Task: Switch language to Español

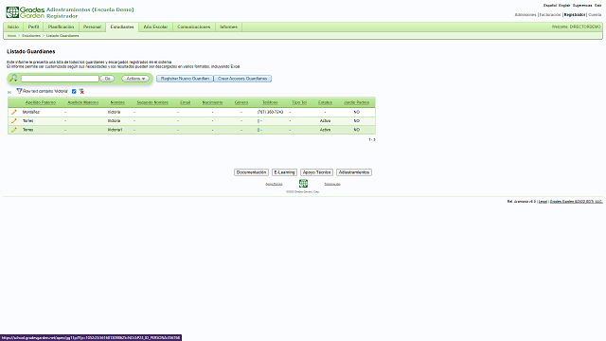Action: pyautogui.click(x=550, y=6)
